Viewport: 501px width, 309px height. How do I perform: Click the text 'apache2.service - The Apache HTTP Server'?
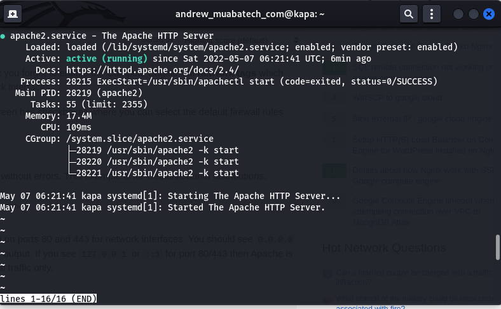tap(112, 36)
